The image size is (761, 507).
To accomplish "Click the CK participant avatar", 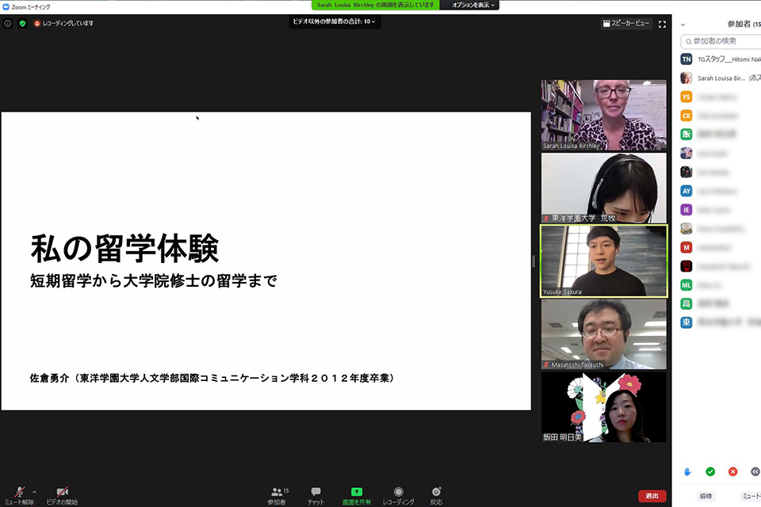I will [x=686, y=116].
